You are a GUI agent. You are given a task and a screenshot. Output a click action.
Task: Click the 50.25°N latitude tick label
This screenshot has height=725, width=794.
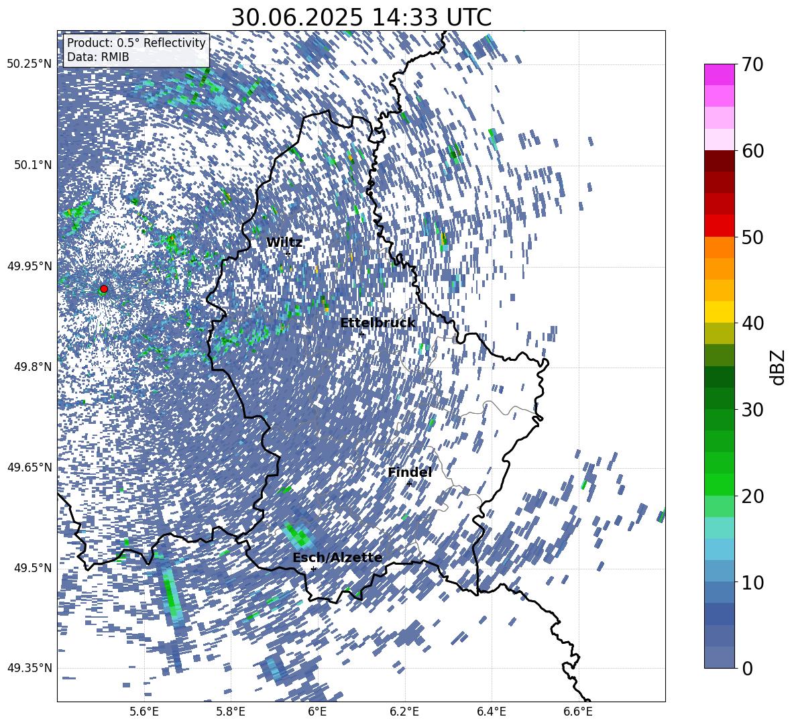pos(30,64)
